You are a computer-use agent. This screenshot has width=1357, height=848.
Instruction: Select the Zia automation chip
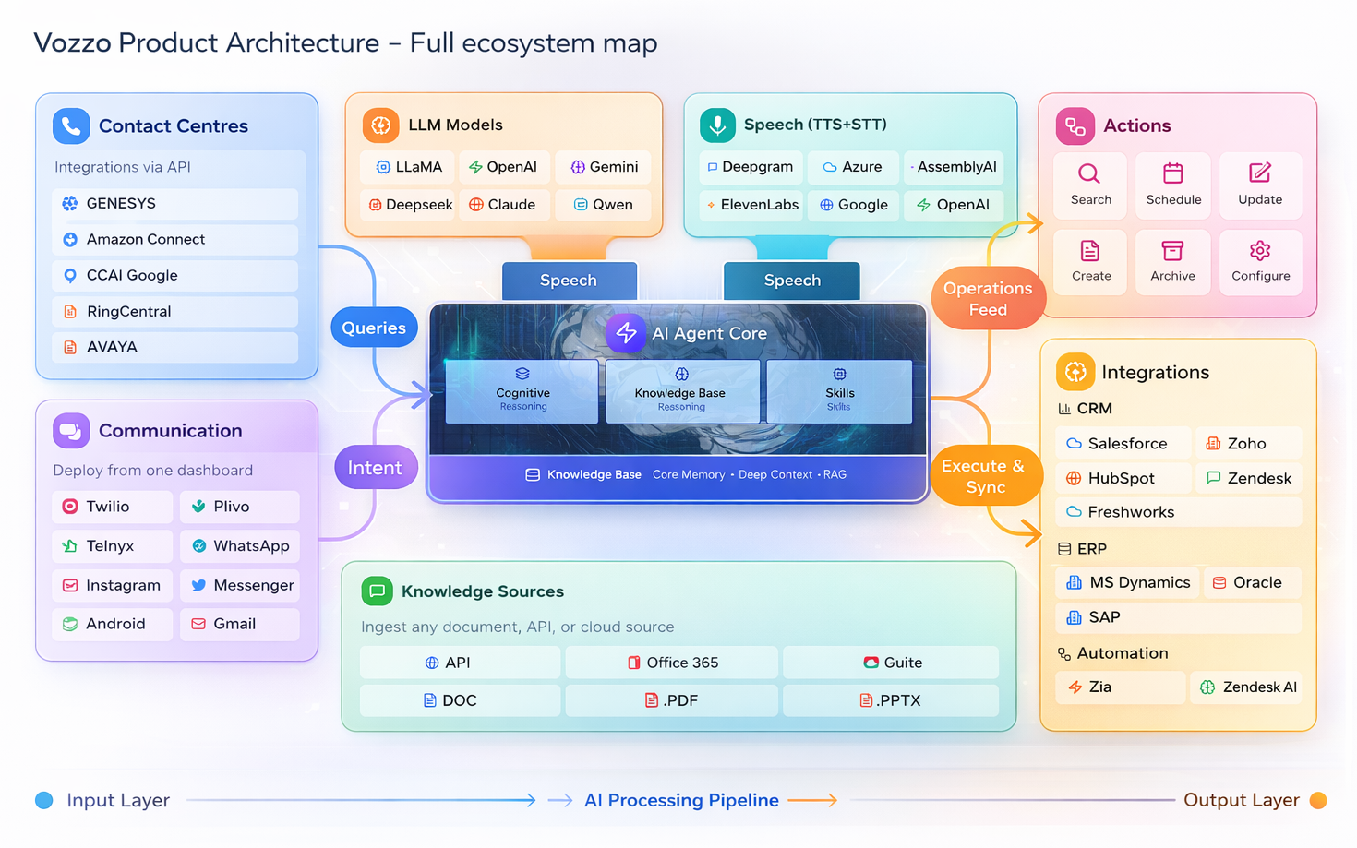(1121, 687)
